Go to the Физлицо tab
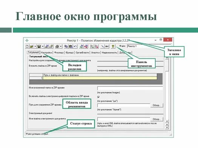The image size is (198, 148). [59, 53]
